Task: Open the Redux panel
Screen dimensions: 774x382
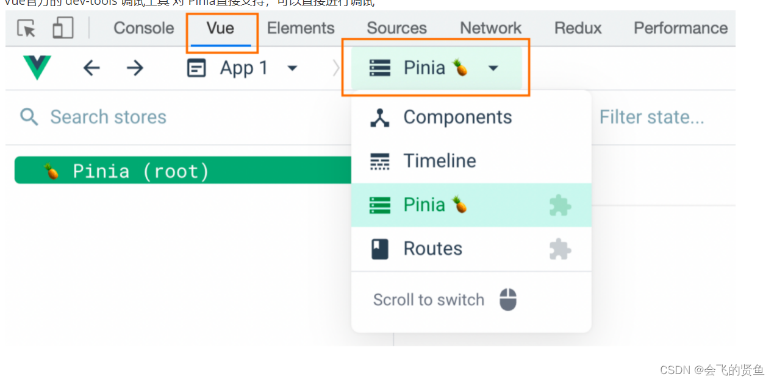Action: coord(576,28)
